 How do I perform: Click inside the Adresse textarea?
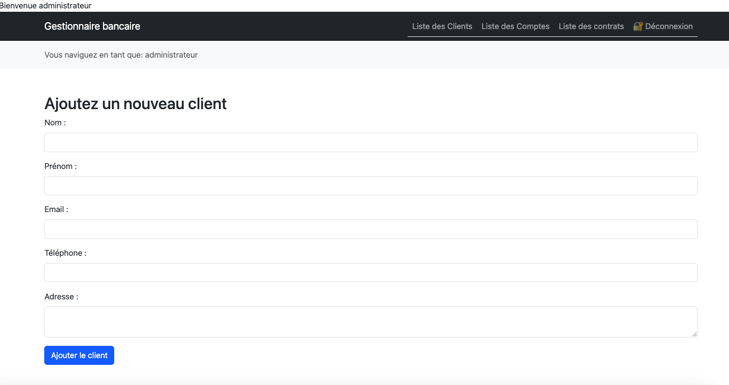point(371,321)
